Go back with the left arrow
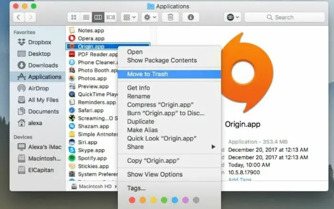The width and height of the screenshot is (334, 209). 19,17
